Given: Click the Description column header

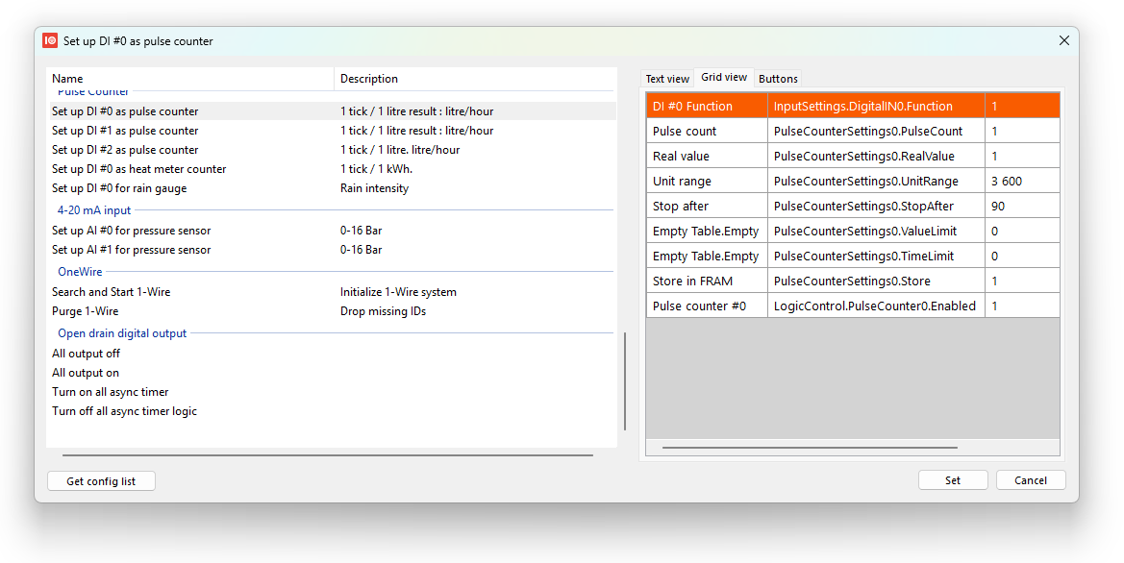Looking at the screenshot, I should (x=475, y=79).
